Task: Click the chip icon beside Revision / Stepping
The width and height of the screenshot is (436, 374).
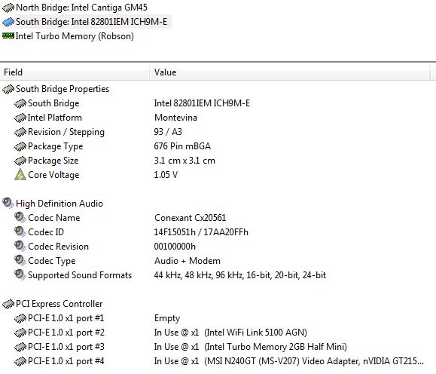Action: tap(20, 132)
